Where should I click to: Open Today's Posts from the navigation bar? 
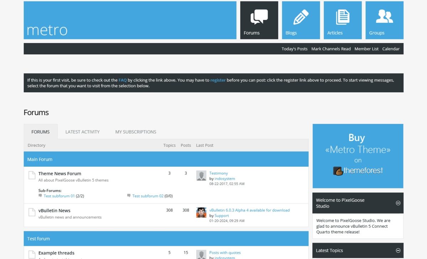click(294, 49)
